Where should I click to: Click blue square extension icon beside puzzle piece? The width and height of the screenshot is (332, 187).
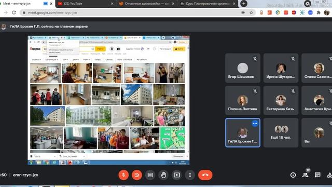click(x=310, y=12)
